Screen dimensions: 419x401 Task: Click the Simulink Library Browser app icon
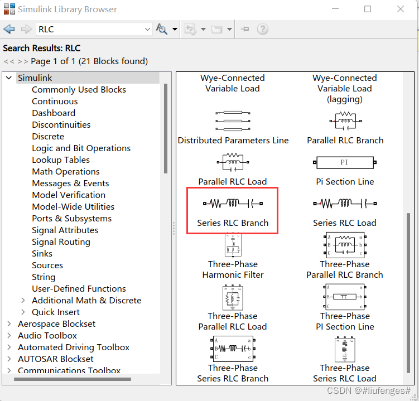pyautogui.click(x=9, y=9)
